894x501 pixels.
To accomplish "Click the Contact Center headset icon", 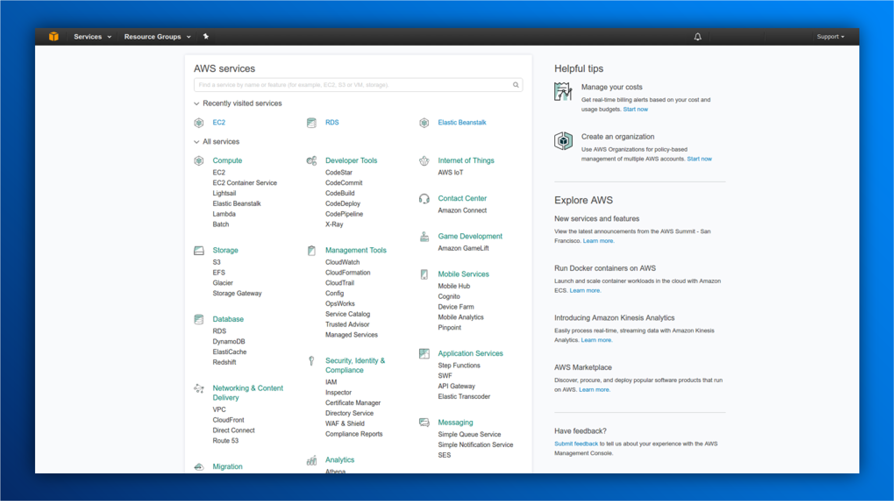I will click(x=424, y=199).
